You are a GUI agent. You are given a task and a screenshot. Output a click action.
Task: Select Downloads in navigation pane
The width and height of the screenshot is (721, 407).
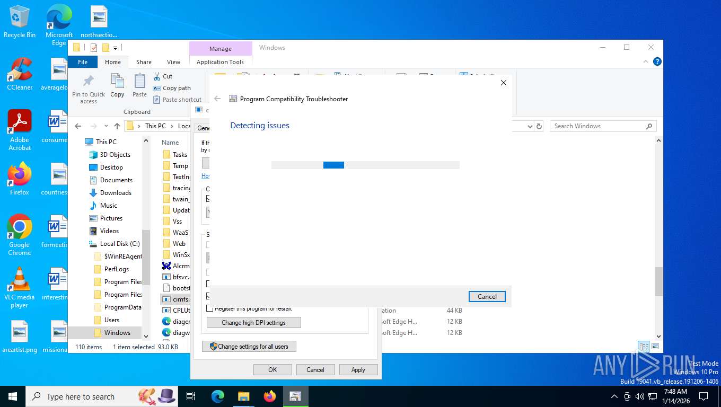tap(116, 193)
